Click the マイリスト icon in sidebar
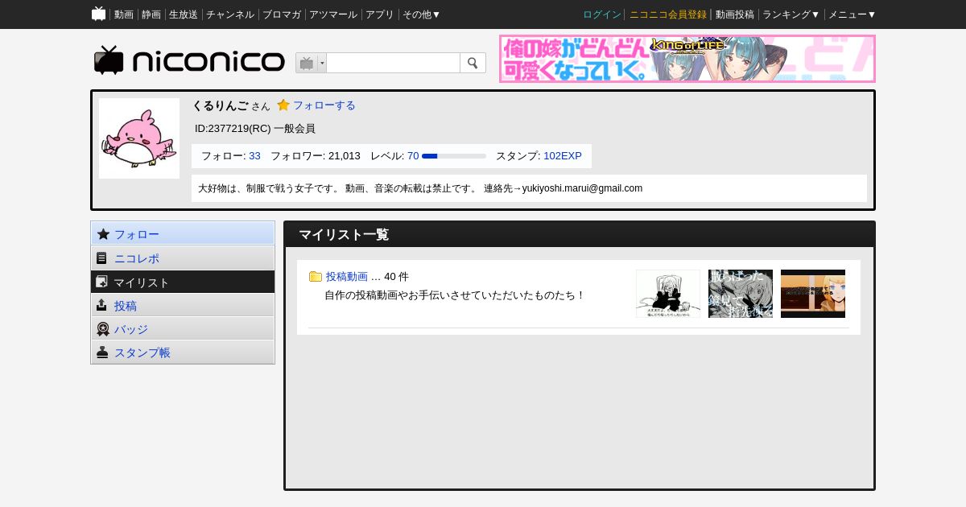Viewport: 966px width, 507px height. tap(102, 282)
